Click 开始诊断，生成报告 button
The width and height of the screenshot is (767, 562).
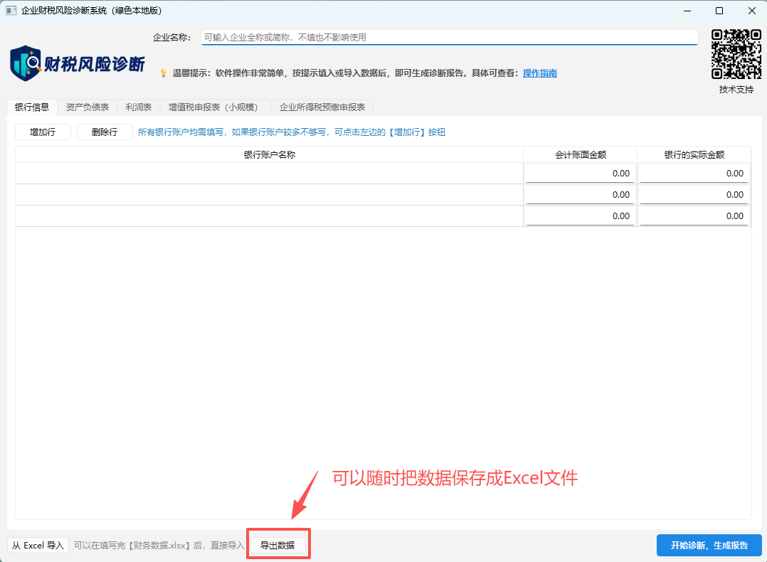(x=709, y=545)
